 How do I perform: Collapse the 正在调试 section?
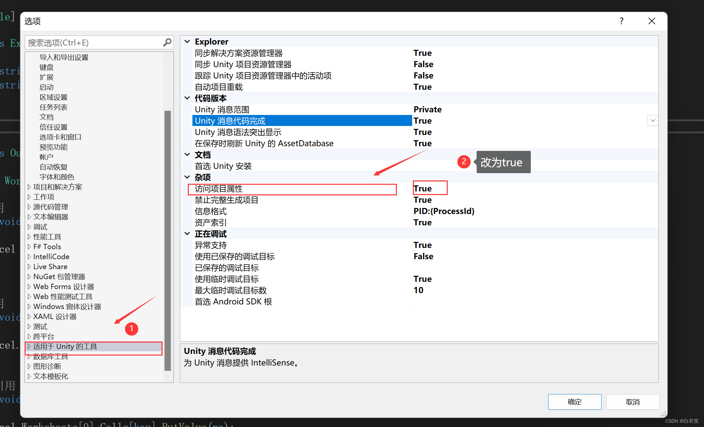click(187, 234)
